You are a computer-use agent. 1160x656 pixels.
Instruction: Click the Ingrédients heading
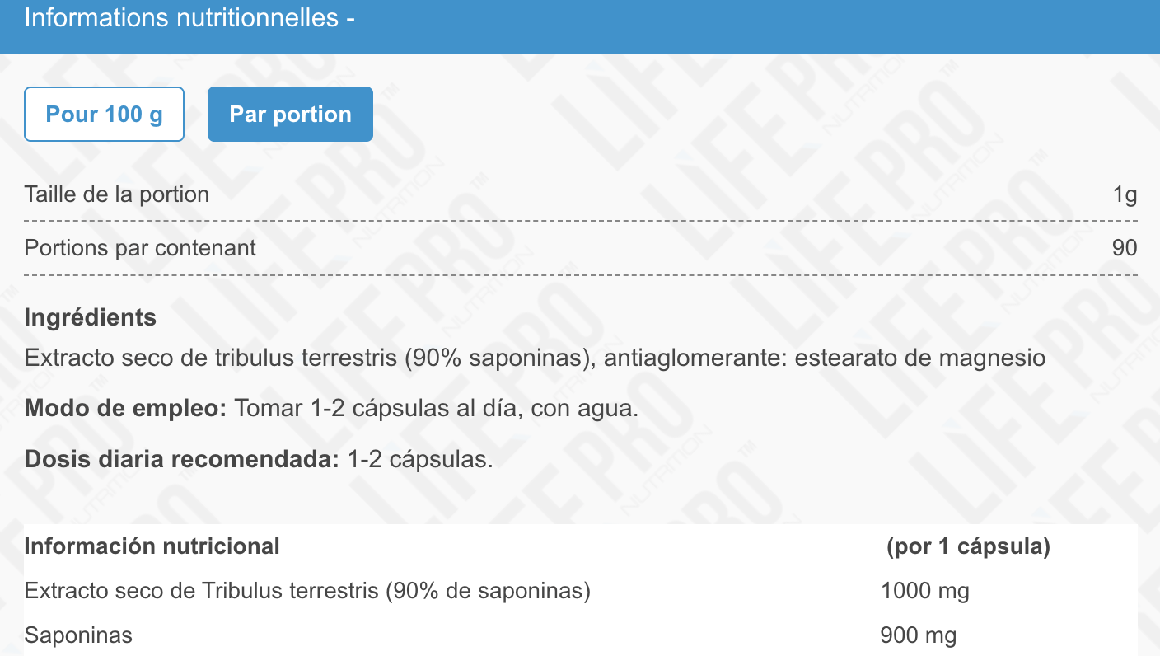pyautogui.click(x=91, y=317)
